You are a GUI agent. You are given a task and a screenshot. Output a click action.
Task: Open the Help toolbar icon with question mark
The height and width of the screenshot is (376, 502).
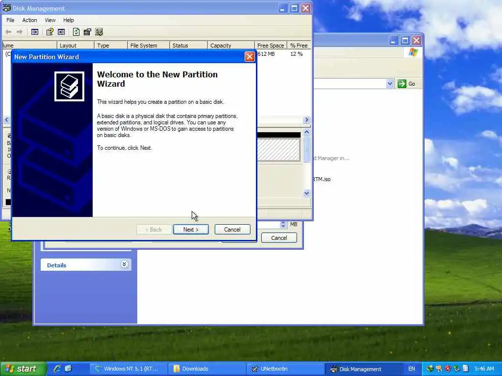pos(50,32)
